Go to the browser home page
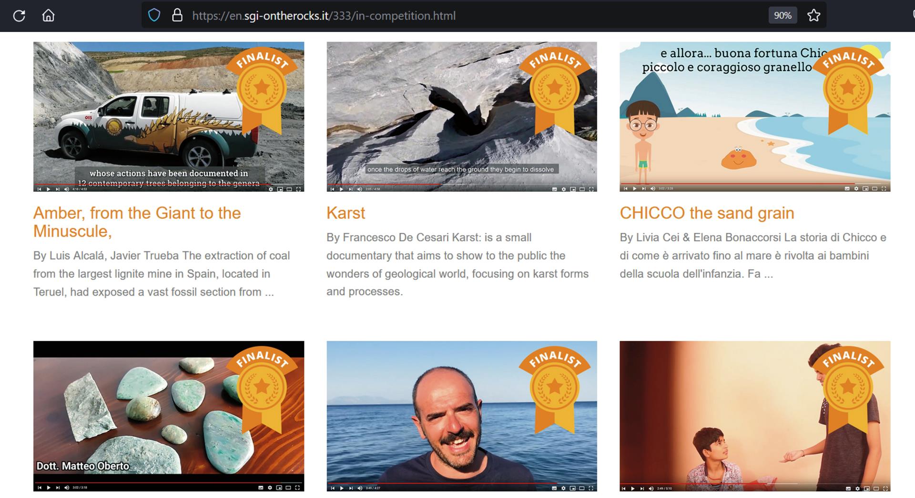Image resolution: width=915 pixels, height=498 pixels. click(x=48, y=16)
